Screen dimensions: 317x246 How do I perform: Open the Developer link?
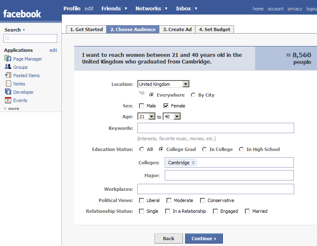pos(24,92)
